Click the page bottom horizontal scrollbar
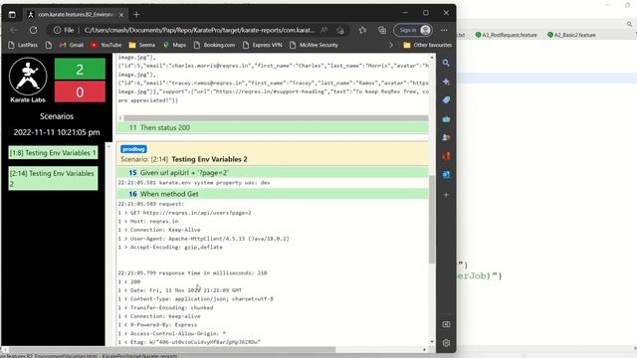The height and width of the screenshot is (358, 637). pos(172,350)
